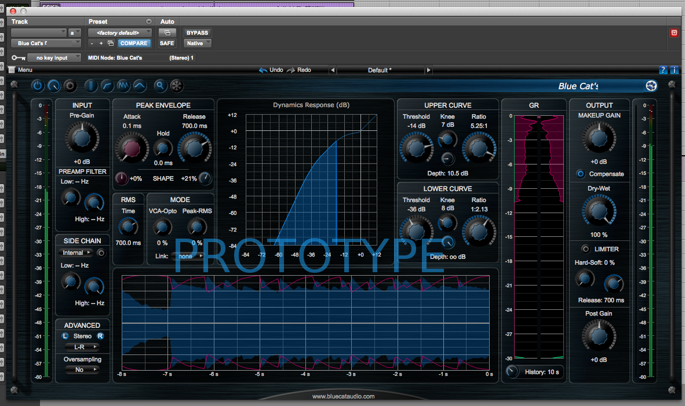This screenshot has height=406, width=685.
Task: Click the knob-display mode toolbar icon
Action: coord(54,86)
